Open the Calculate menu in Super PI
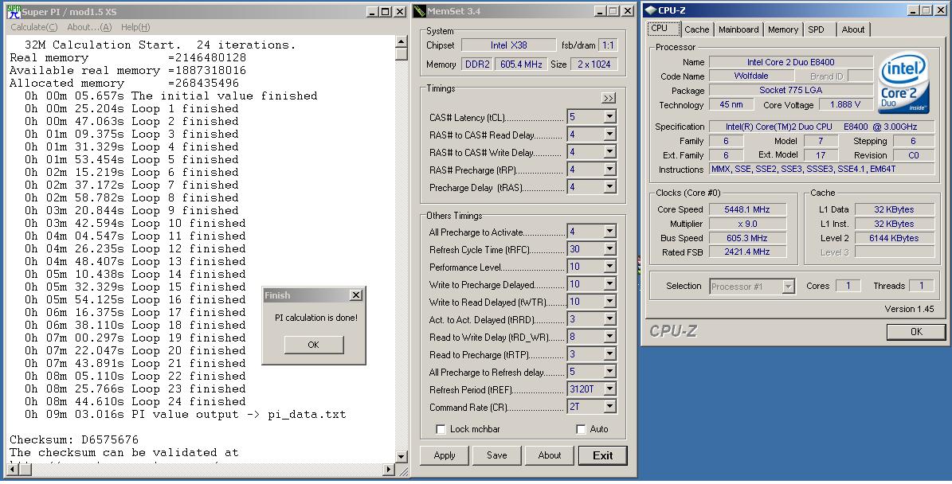Viewport: 952px width, 484px height. [34, 27]
